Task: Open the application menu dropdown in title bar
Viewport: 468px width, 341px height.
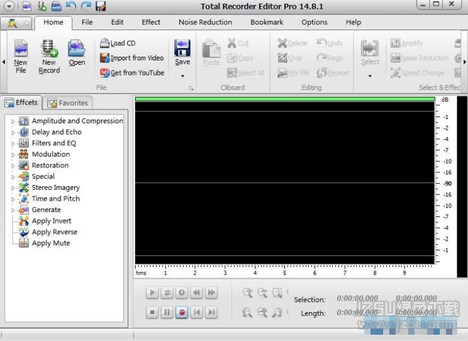Action: tap(9, 6)
